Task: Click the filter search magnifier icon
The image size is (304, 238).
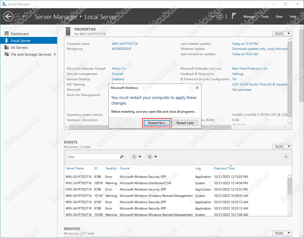Action: pyautogui.click(x=122, y=157)
